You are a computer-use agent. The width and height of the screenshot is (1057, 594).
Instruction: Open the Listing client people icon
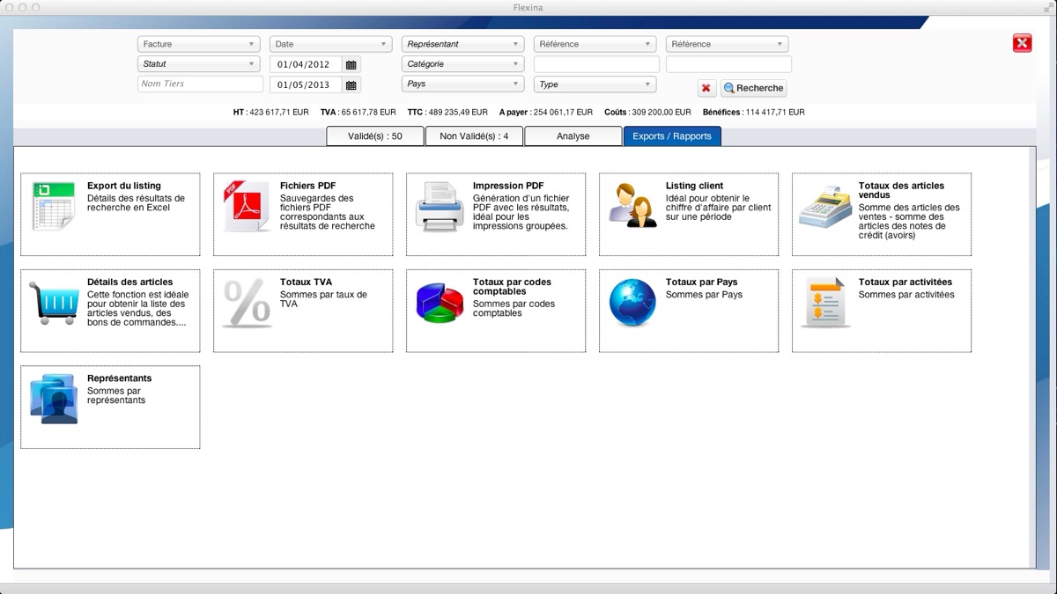(632, 206)
